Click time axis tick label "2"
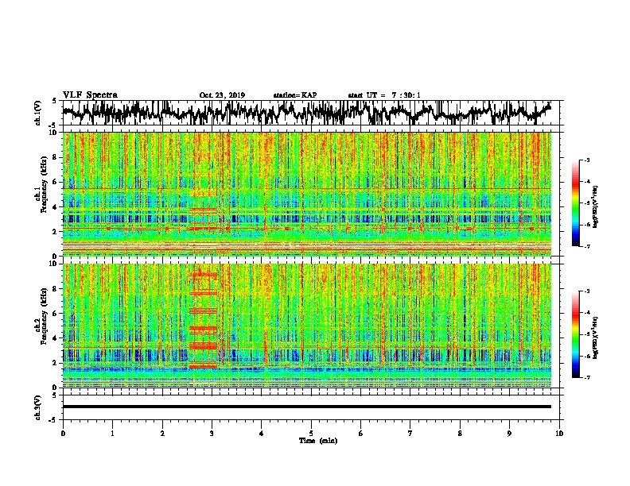Image resolution: width=630 pixels, height=486 pixels. pyautogui.click(x=162, y=434)
